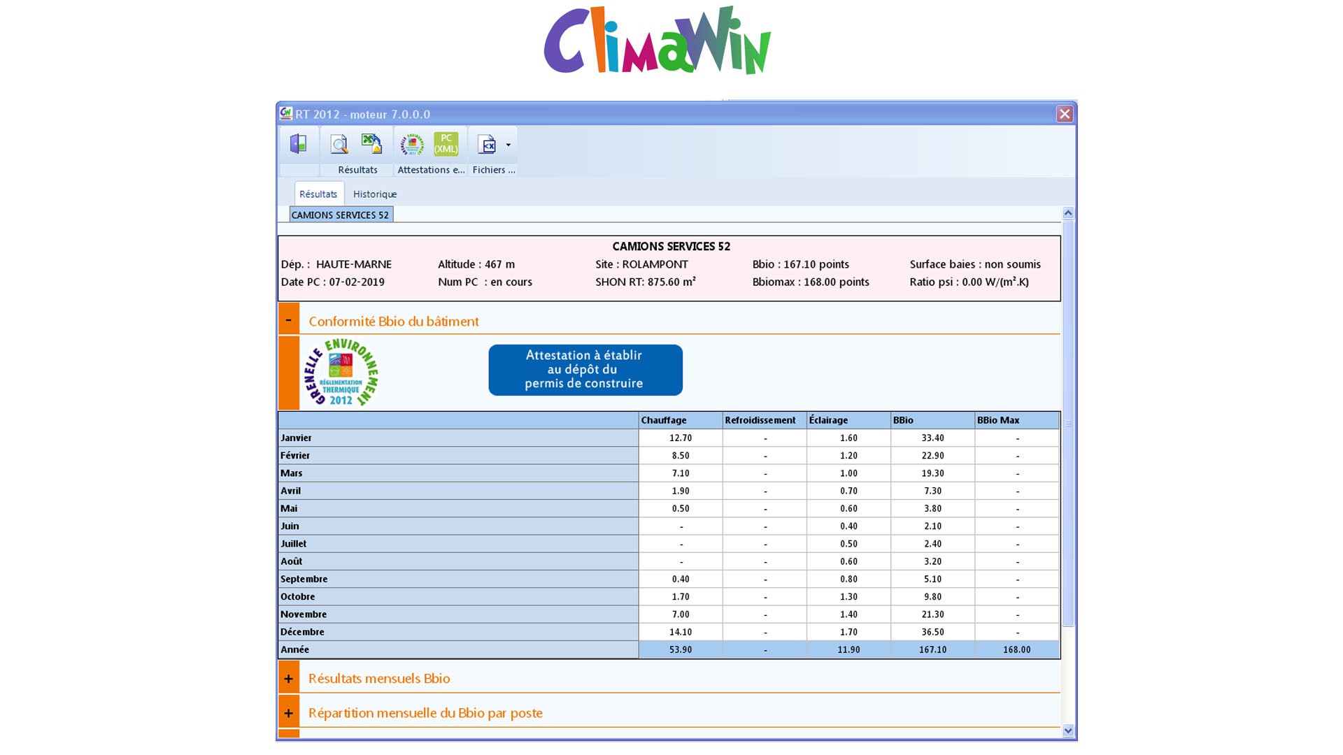Click the Attestation à établir blue button
The height and width of the screenshot is (755, 1343).
pyautogui.click(x=585, y=370)
